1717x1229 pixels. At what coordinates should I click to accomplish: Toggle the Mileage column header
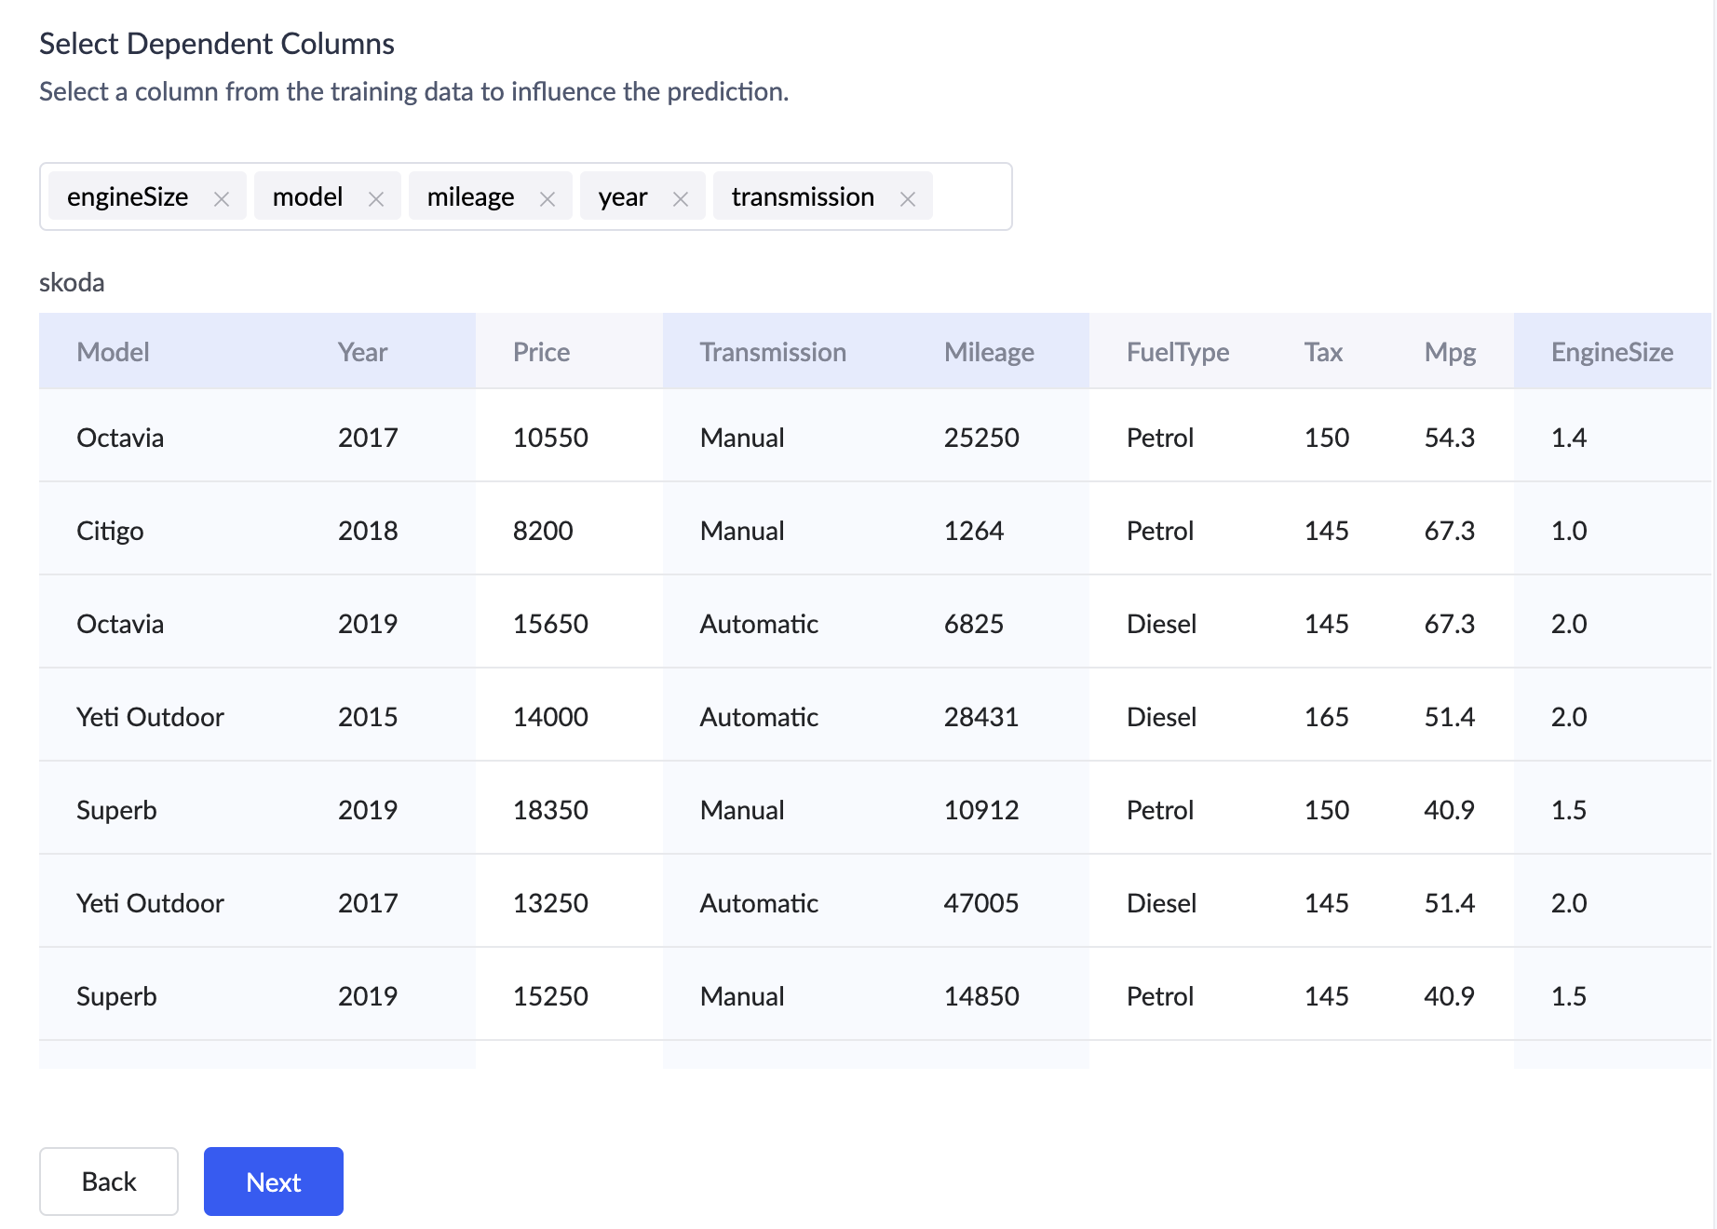click(988, 352)
